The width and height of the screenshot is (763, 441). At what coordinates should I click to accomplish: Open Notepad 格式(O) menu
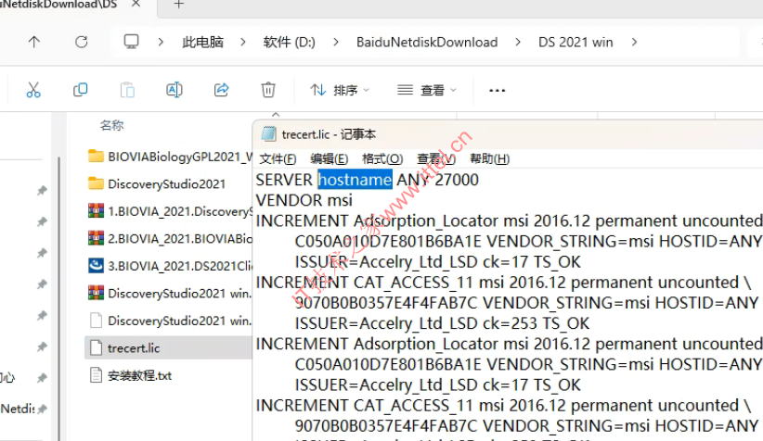pos(382,158)
